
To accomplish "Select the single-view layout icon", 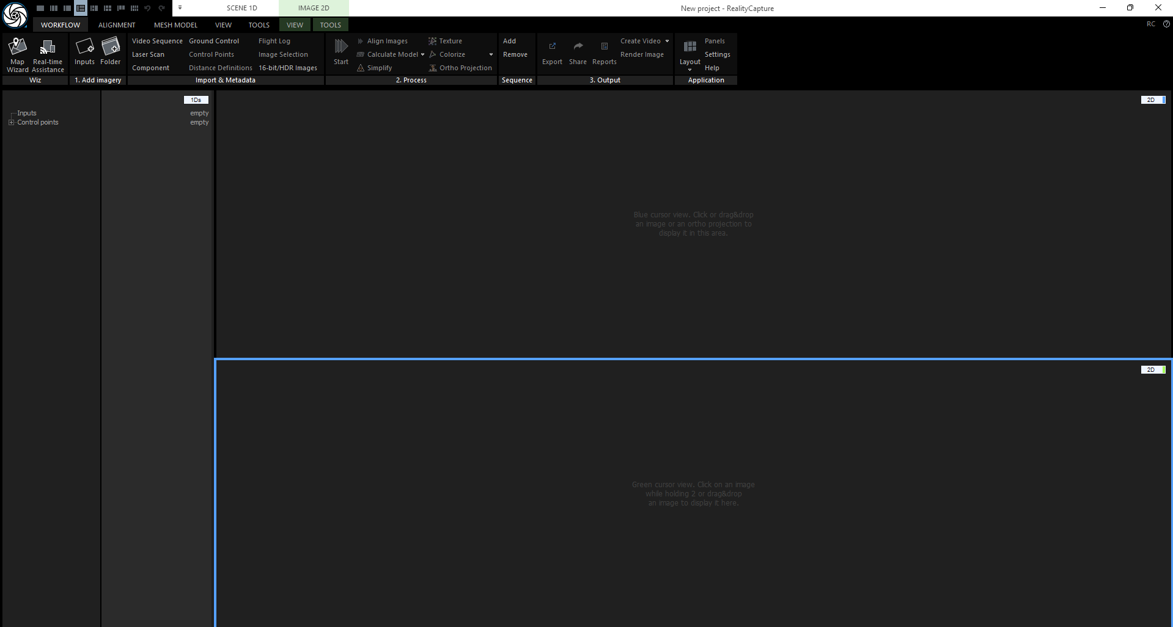I will click(x=40, y=8).
